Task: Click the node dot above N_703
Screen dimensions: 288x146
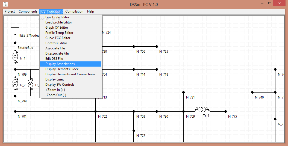Action: [x=134, y=111]
